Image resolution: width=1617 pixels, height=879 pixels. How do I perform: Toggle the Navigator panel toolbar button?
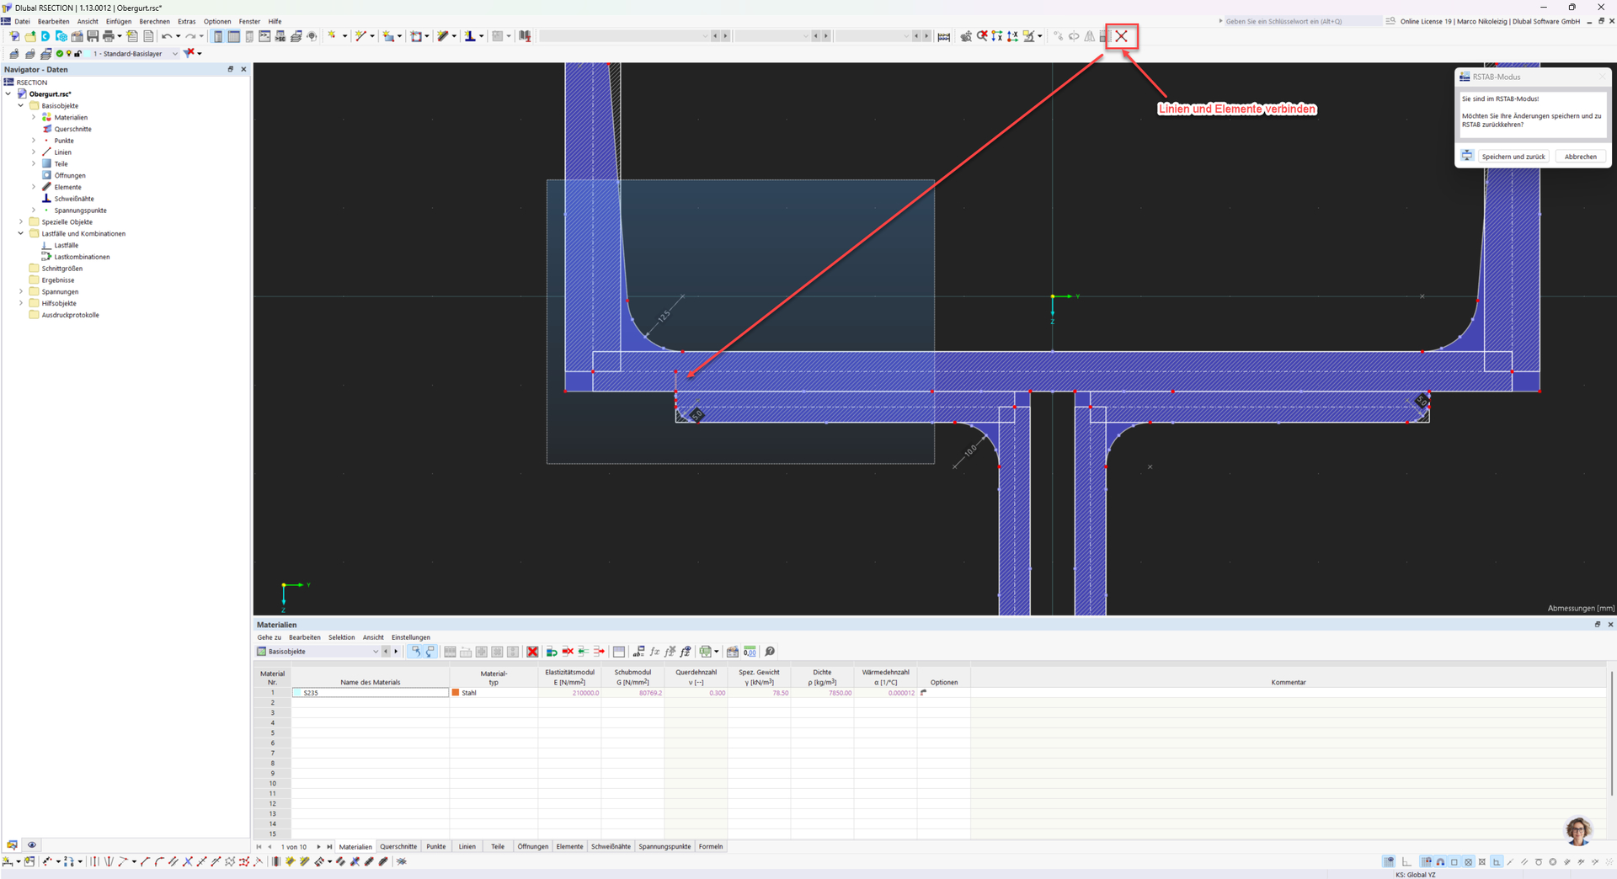218,36
